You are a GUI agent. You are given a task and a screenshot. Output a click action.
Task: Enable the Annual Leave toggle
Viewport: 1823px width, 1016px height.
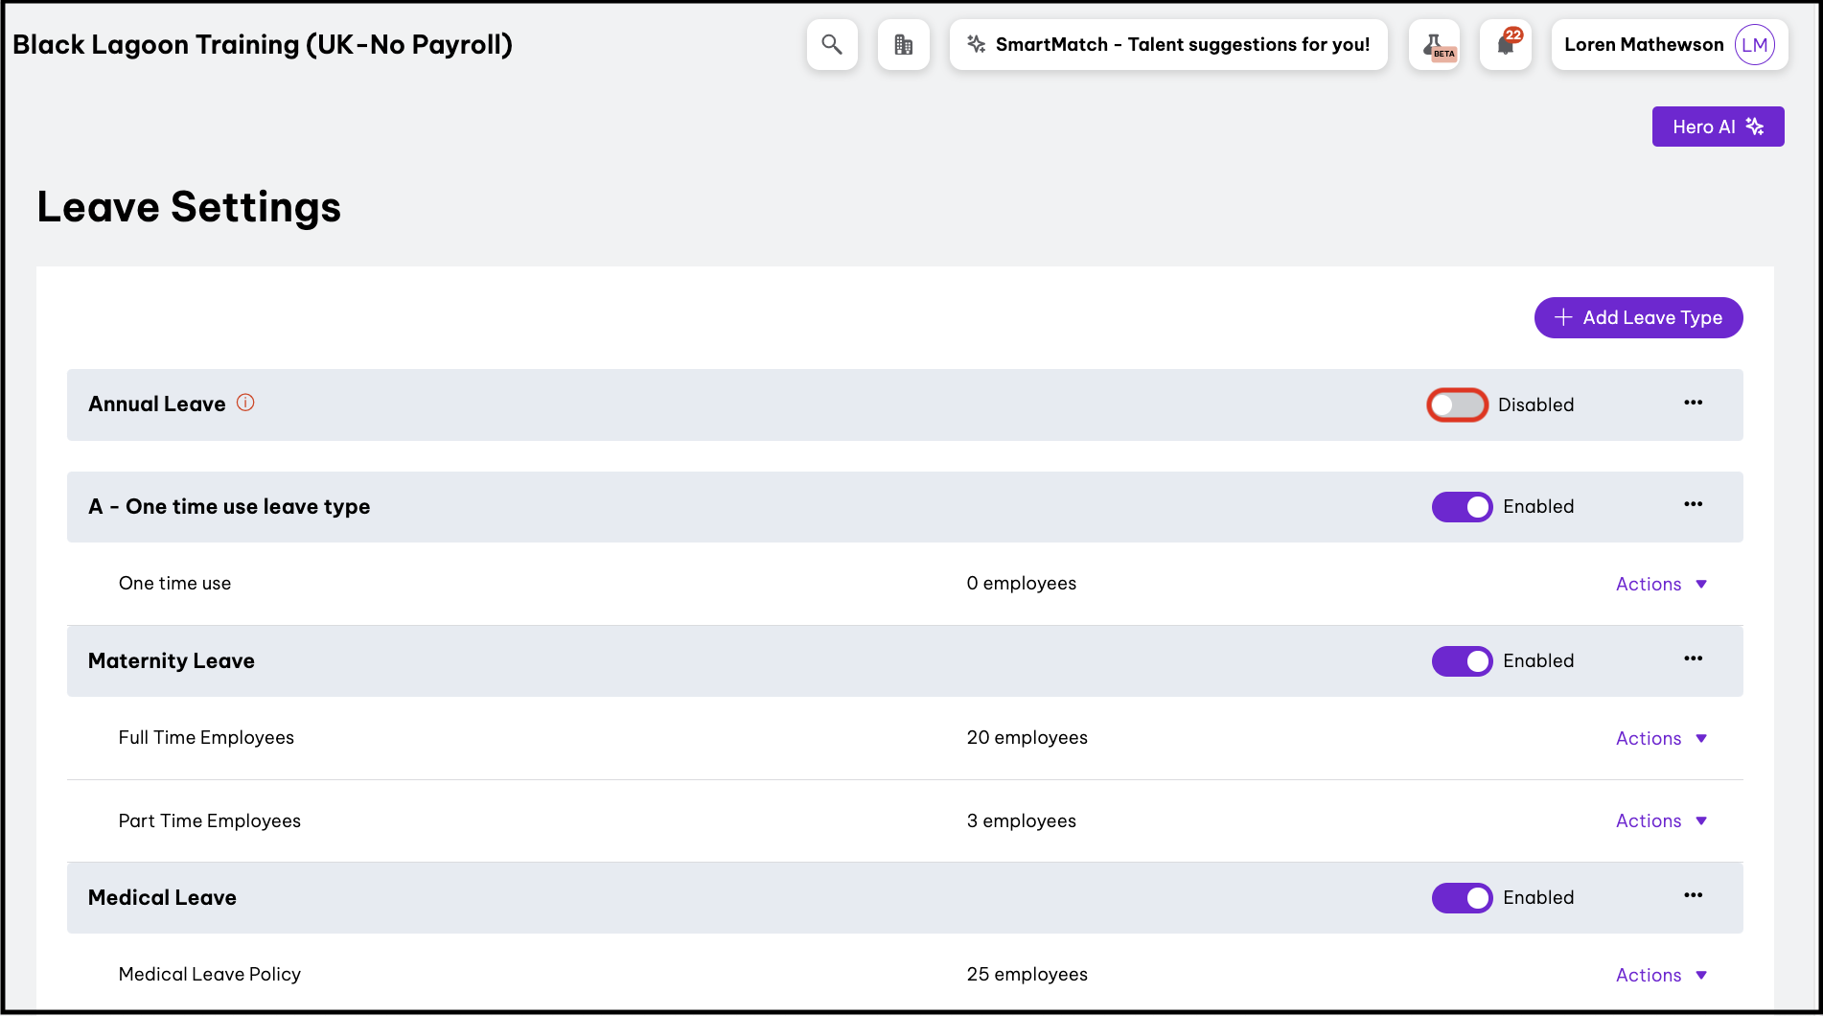point(1457,405)
